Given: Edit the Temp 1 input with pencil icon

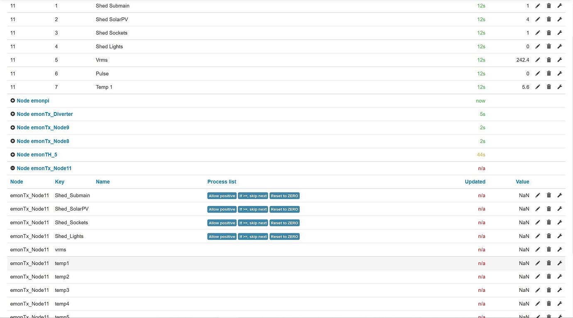Looking at the screenshot, I should [538, 87].
